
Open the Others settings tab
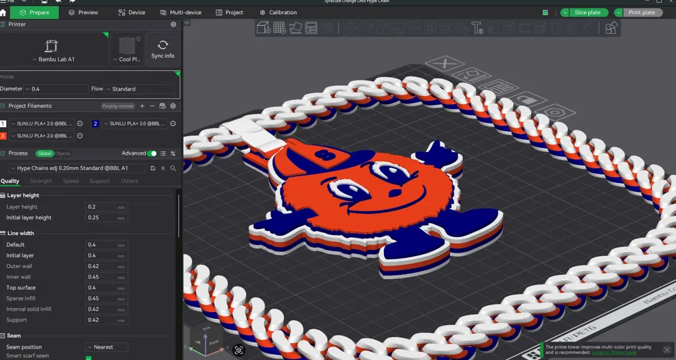[129, 181]
